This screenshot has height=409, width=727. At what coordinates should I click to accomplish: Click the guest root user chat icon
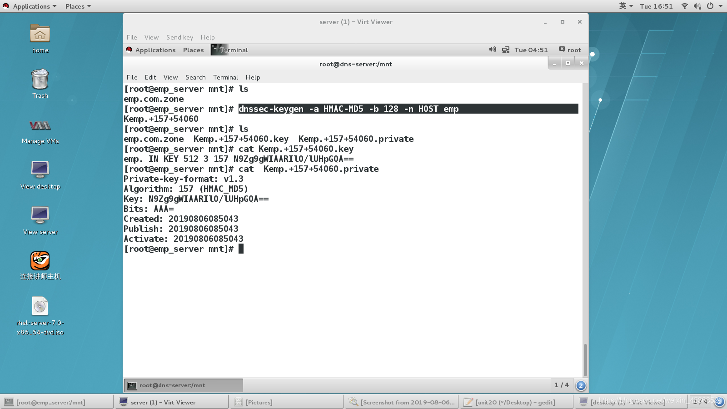click(562, 50)
